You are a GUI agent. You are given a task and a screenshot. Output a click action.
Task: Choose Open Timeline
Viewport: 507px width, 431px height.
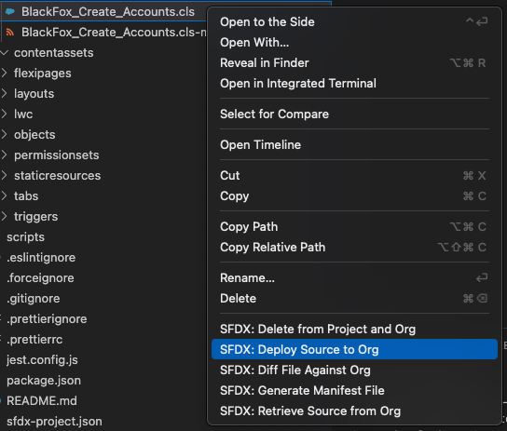coord(354,144)
